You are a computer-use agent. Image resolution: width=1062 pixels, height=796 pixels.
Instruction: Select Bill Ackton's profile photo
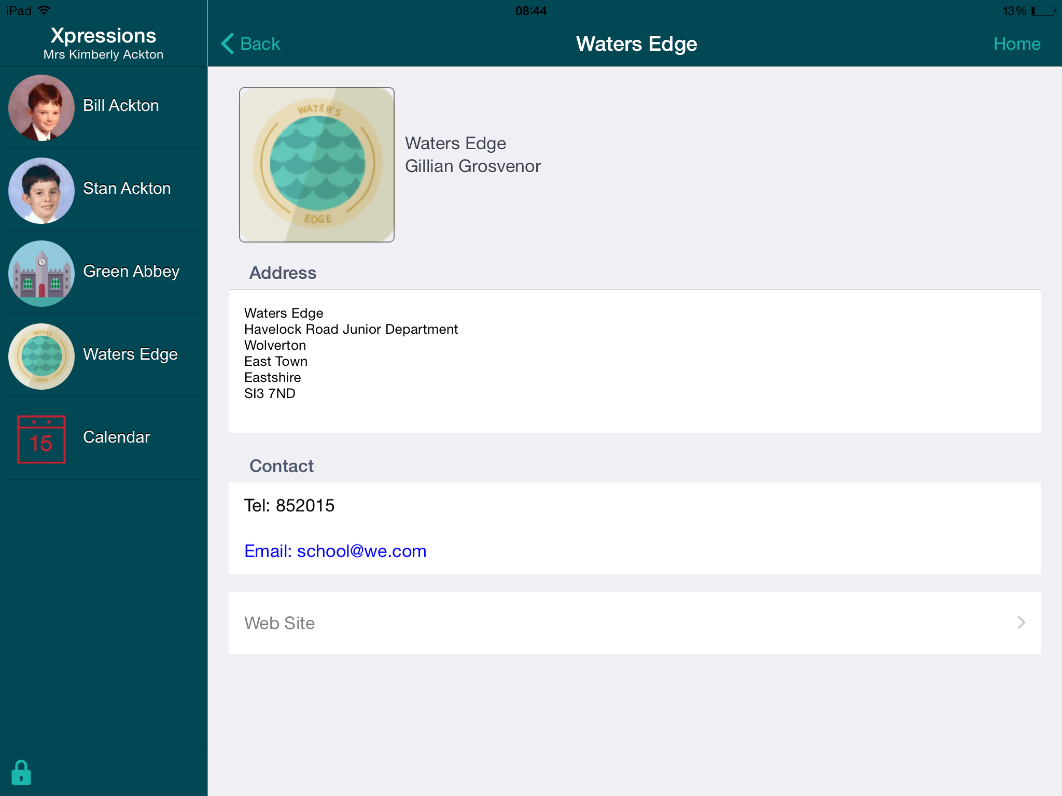click(x=41, y=108)
